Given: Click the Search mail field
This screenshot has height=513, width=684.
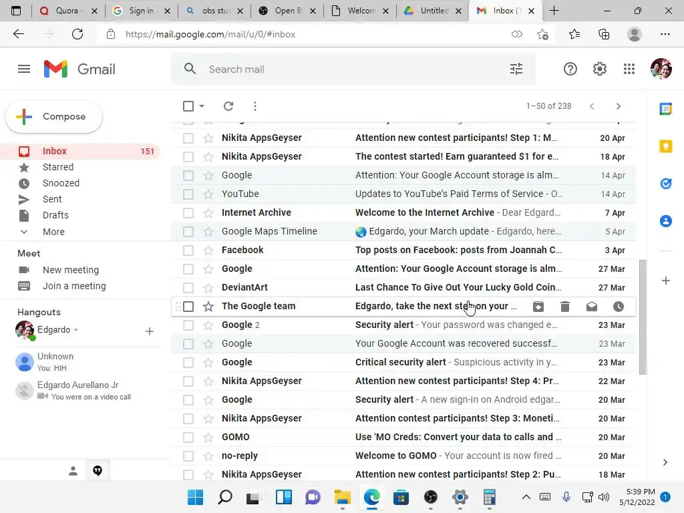Looking at the screenshot, I should click(x=353, y=69).
